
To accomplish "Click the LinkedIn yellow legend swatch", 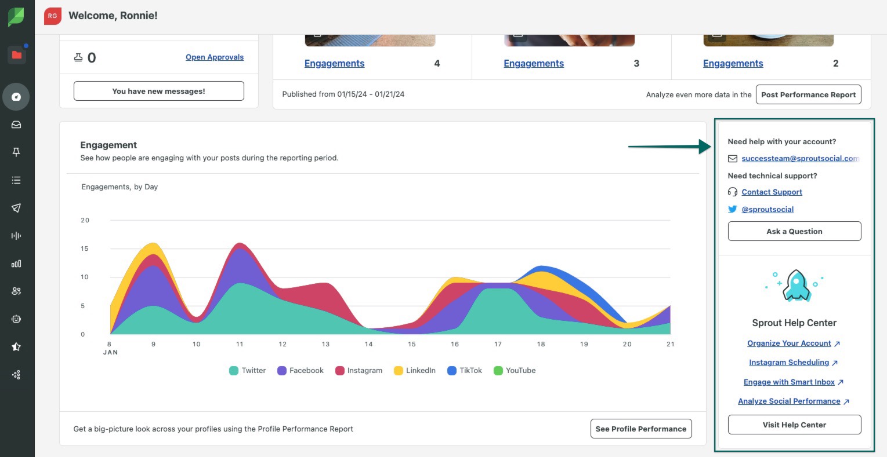I will click(399, 371).
